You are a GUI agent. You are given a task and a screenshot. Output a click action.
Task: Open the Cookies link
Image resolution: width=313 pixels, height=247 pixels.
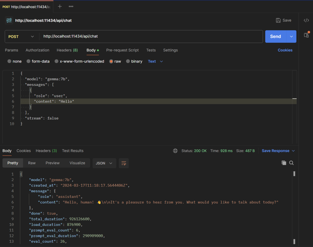[x=285, y=50]
